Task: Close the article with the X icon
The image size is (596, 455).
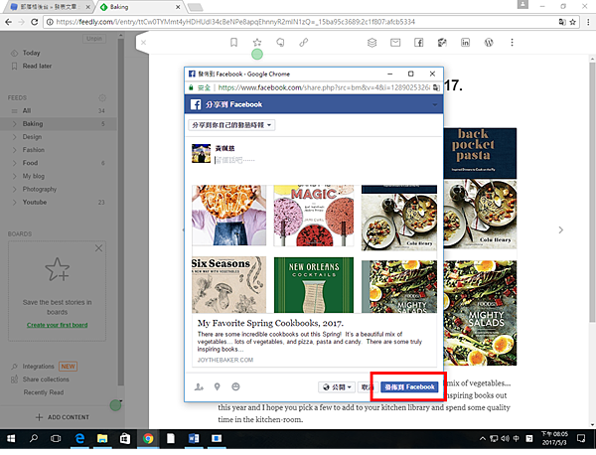Action: [x=143, y=42]
